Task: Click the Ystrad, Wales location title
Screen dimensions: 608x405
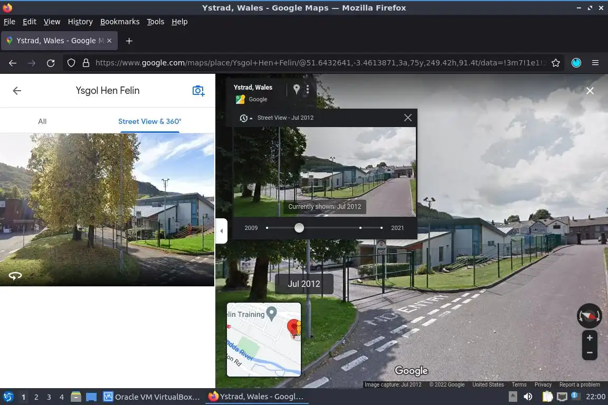Action: (x=253, y=88)
